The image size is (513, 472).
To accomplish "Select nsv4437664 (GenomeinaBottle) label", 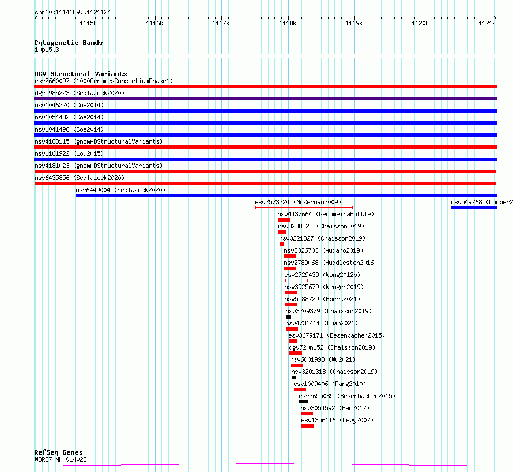I will [x=326, y=214].
